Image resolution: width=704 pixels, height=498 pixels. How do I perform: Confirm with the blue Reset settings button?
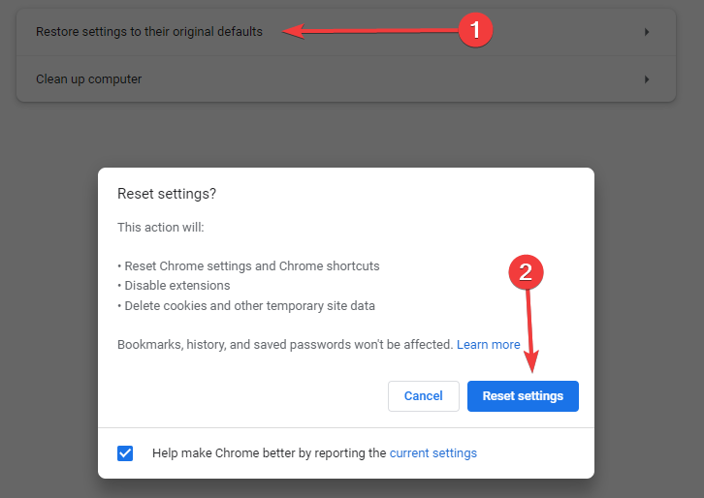(x=523, y=396)
